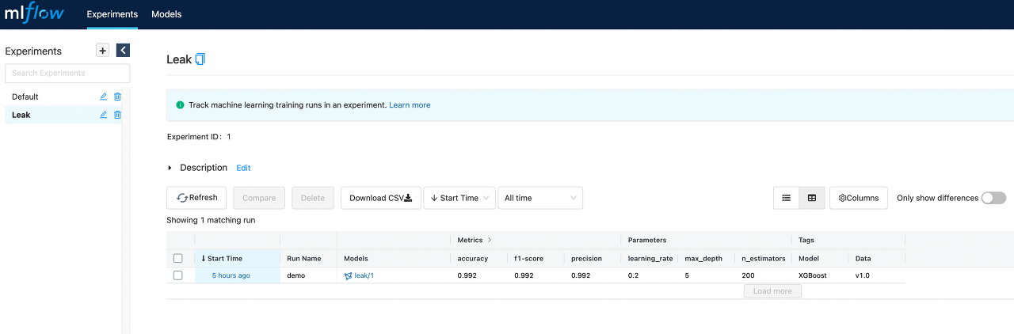Click the learning_rate value 0.2
Image resolution: width=1014 pixels, height=334 pixels.
633,275
